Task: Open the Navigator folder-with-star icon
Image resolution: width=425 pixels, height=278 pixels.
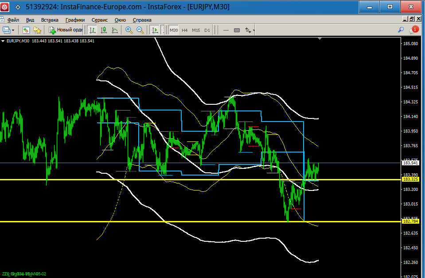Action: pyautogui.click(x=37, y=30)
